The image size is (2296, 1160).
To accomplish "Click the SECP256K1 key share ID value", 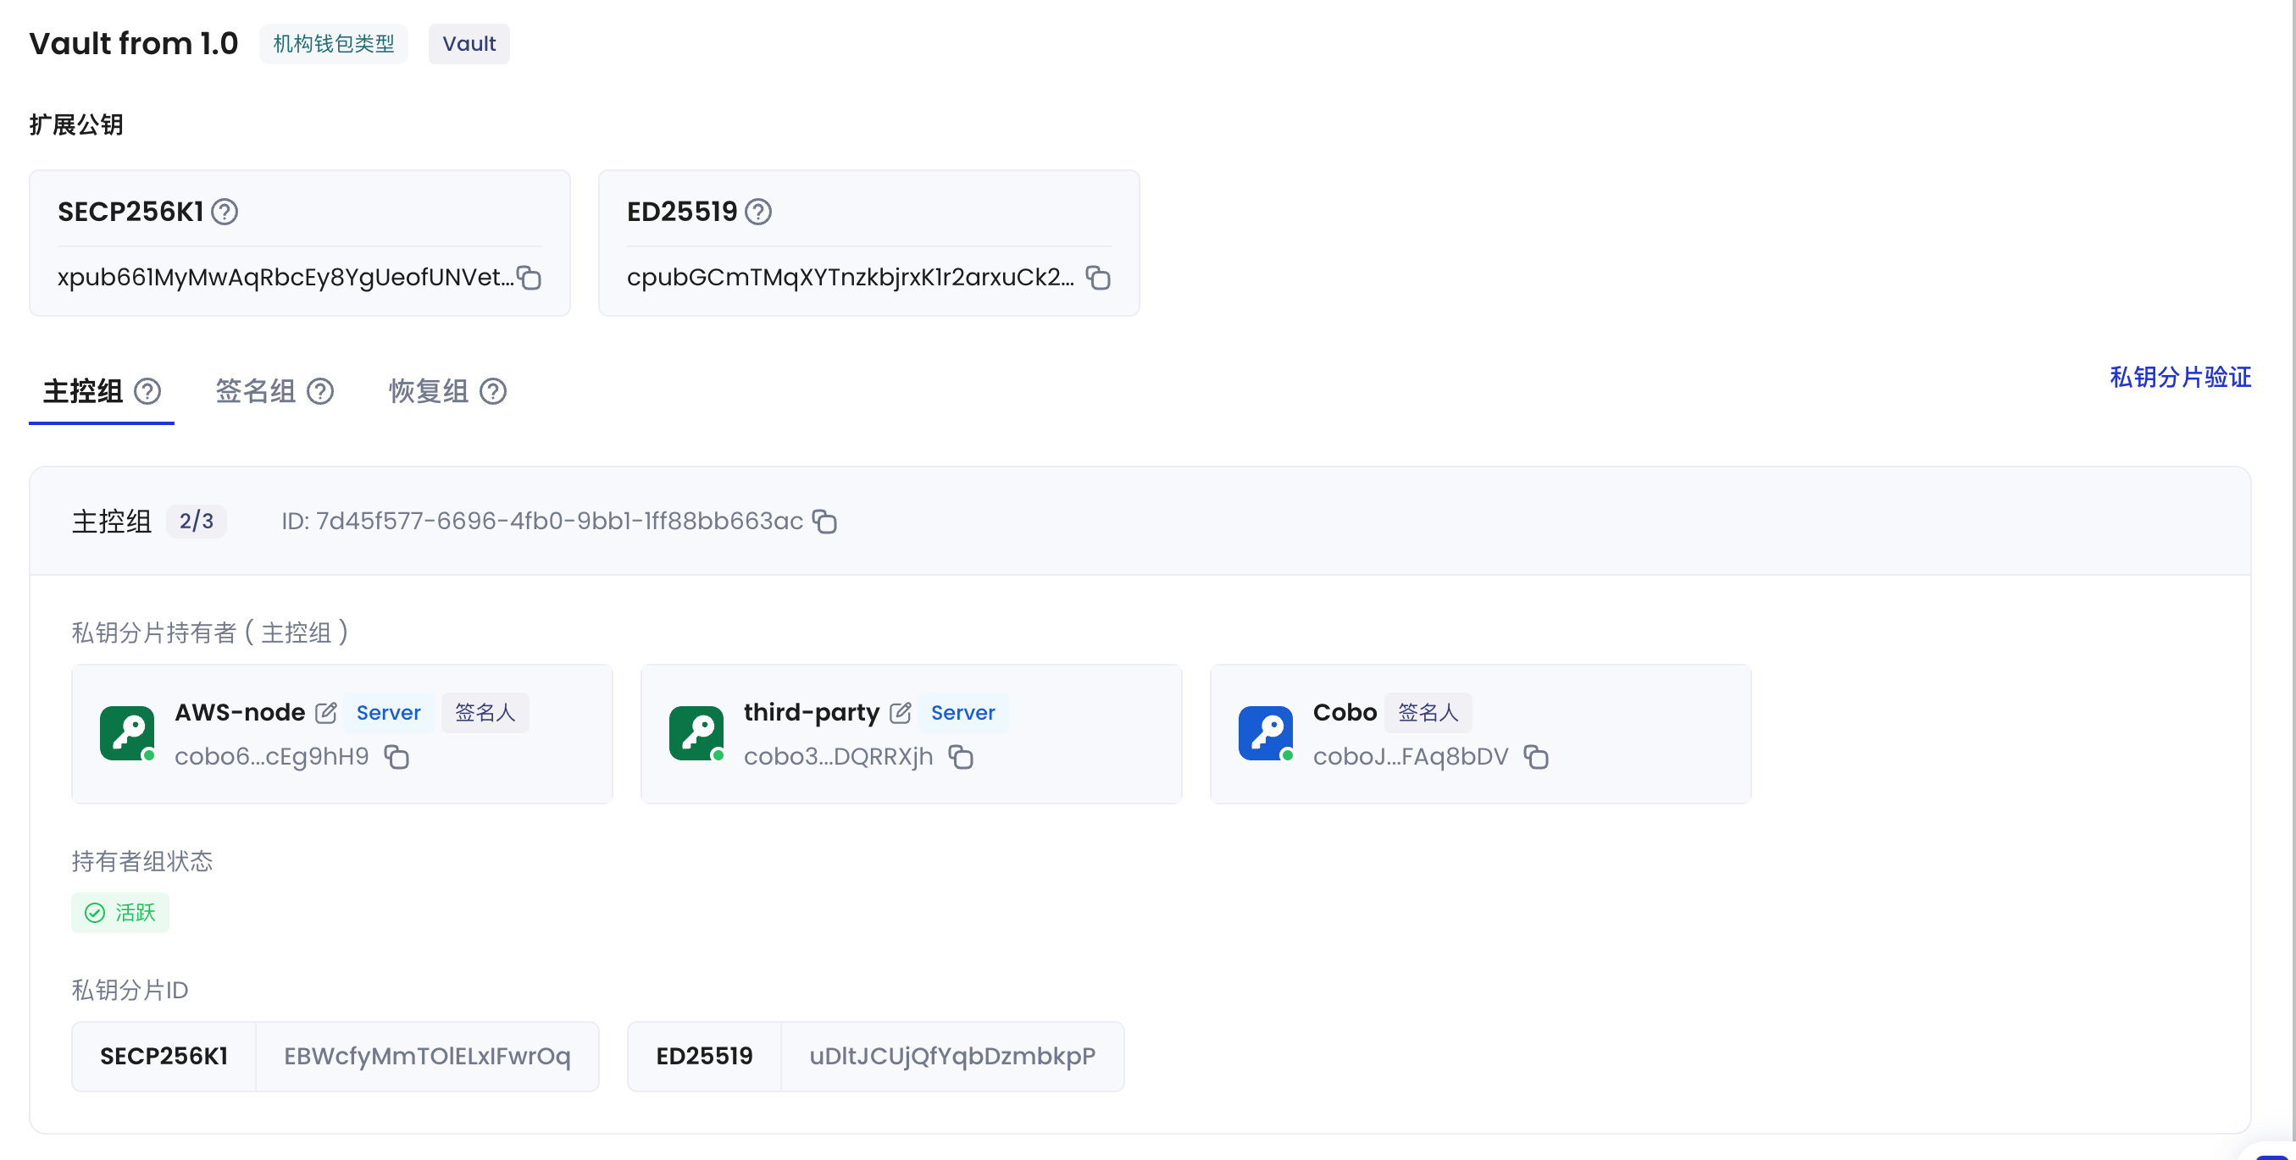I will click(x=427, y=1056).
